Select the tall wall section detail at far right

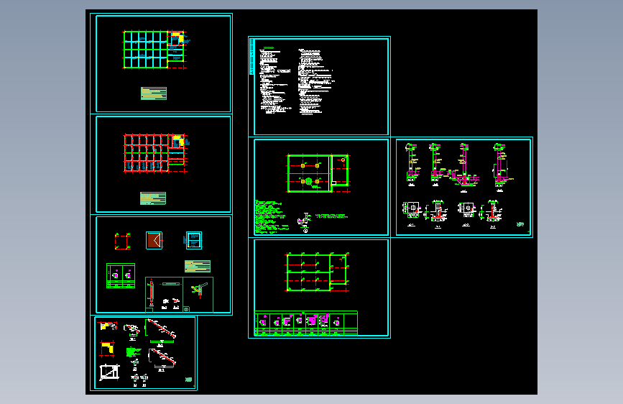[x=502, y=166]
